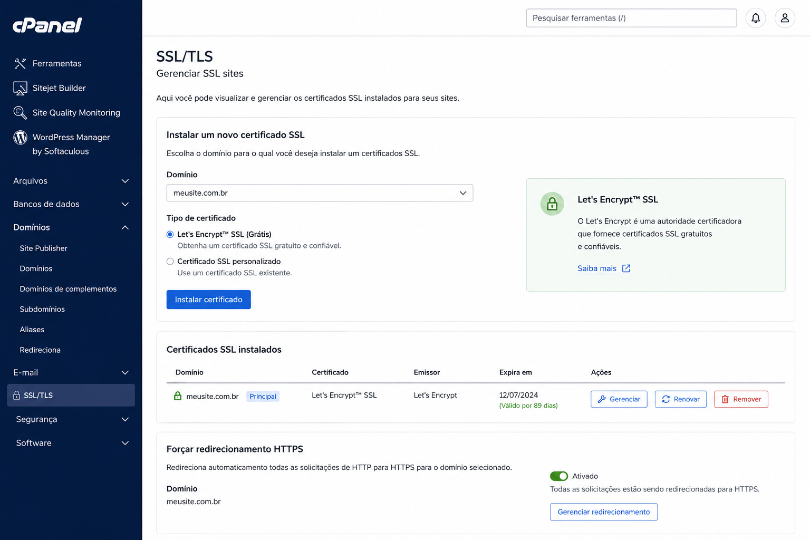810x540 pixels.
Task: Expand the Software sidebar section
Action: 71,443
